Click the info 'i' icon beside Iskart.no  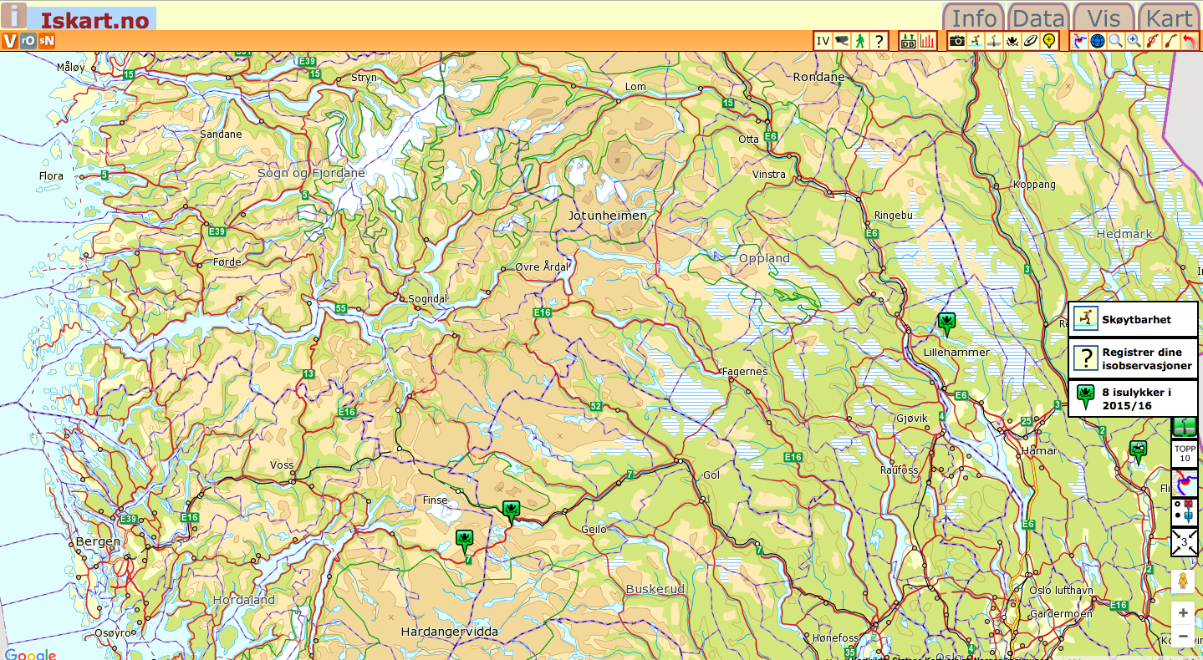tap(13, 15)
